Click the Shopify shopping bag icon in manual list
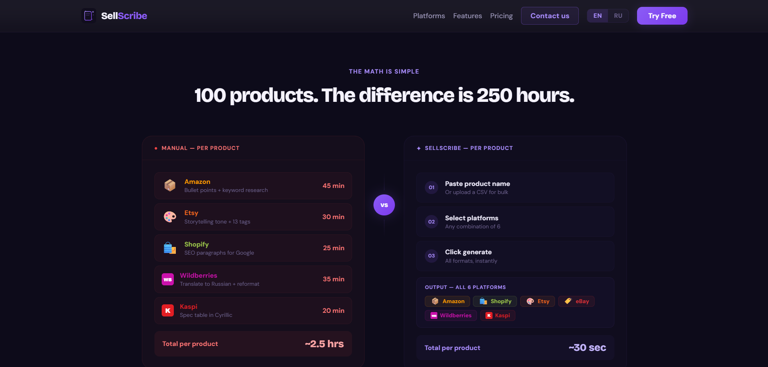Viewport: 768px width, 367px height. [170, 248]
